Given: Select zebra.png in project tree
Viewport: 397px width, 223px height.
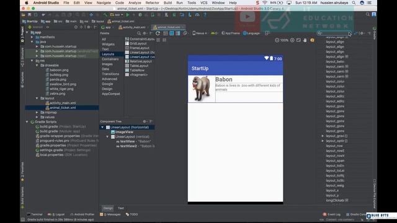Looking at the screenshot, I should point(55,94).
